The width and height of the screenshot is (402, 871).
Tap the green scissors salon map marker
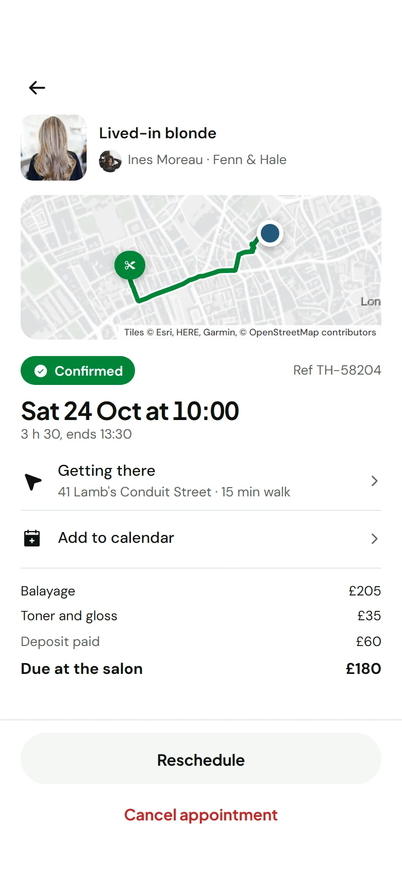tap(130, 265)
